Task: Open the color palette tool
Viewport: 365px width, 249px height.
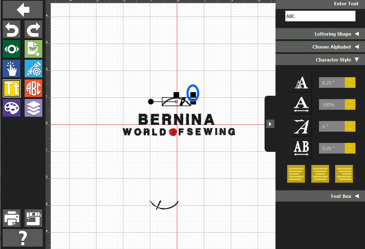Action: point(12,108)
